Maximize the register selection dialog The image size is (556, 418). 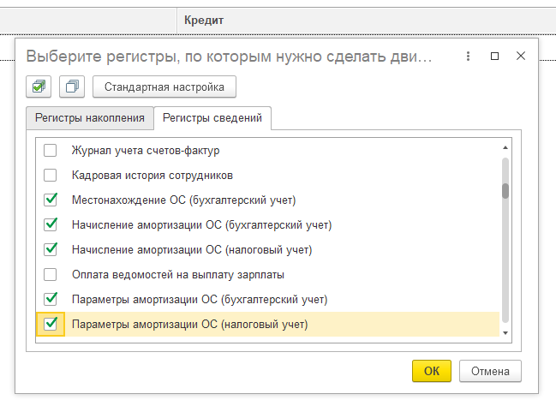(x=494, y=56)
